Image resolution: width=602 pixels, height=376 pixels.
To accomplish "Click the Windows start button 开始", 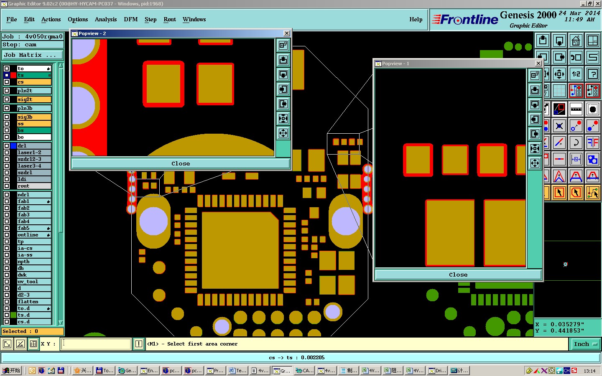I will pyautogui.click(x=12, y=371).
